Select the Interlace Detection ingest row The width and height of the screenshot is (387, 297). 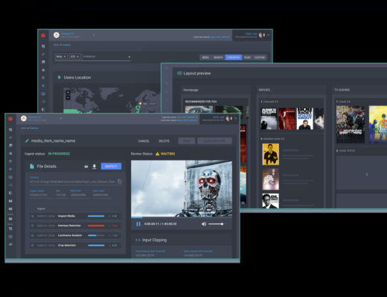(x=75, y=226)
